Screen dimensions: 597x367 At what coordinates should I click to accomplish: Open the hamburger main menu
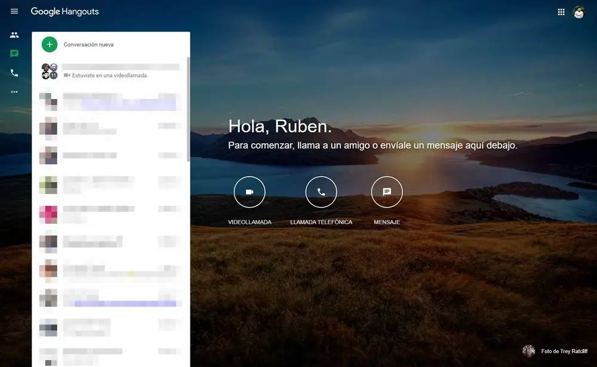[x=14, y=11]
